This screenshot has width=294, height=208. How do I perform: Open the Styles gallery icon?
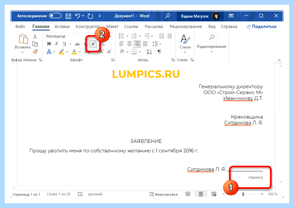point(185,39)
